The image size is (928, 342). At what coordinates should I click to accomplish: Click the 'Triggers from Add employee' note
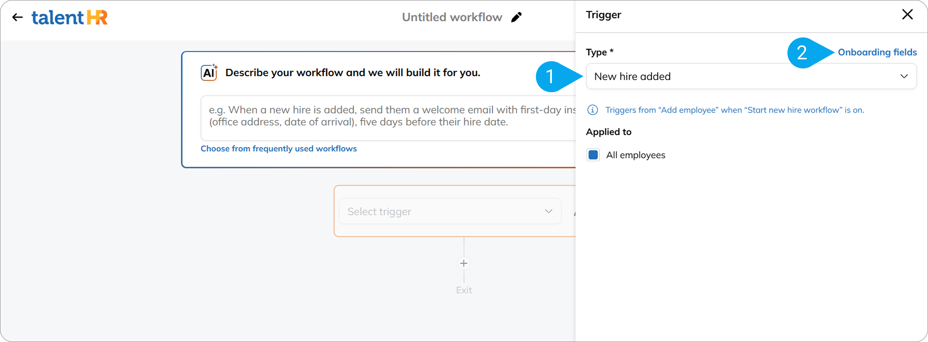tap(734, 110)
